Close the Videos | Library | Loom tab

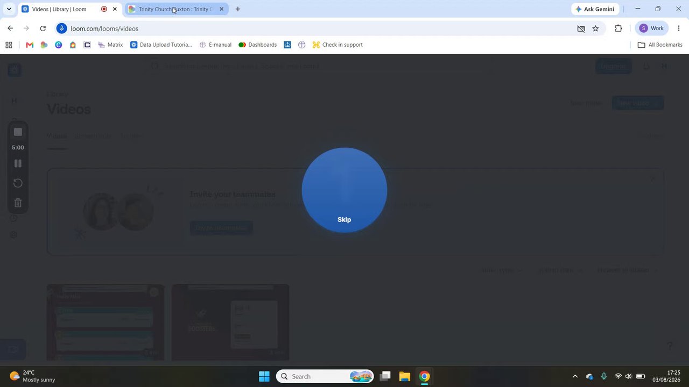(115, 9)
